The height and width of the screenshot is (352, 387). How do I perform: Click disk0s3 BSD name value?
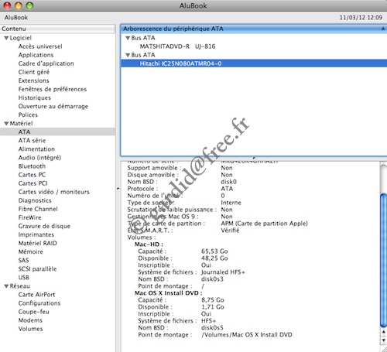[x=212, y=279]
